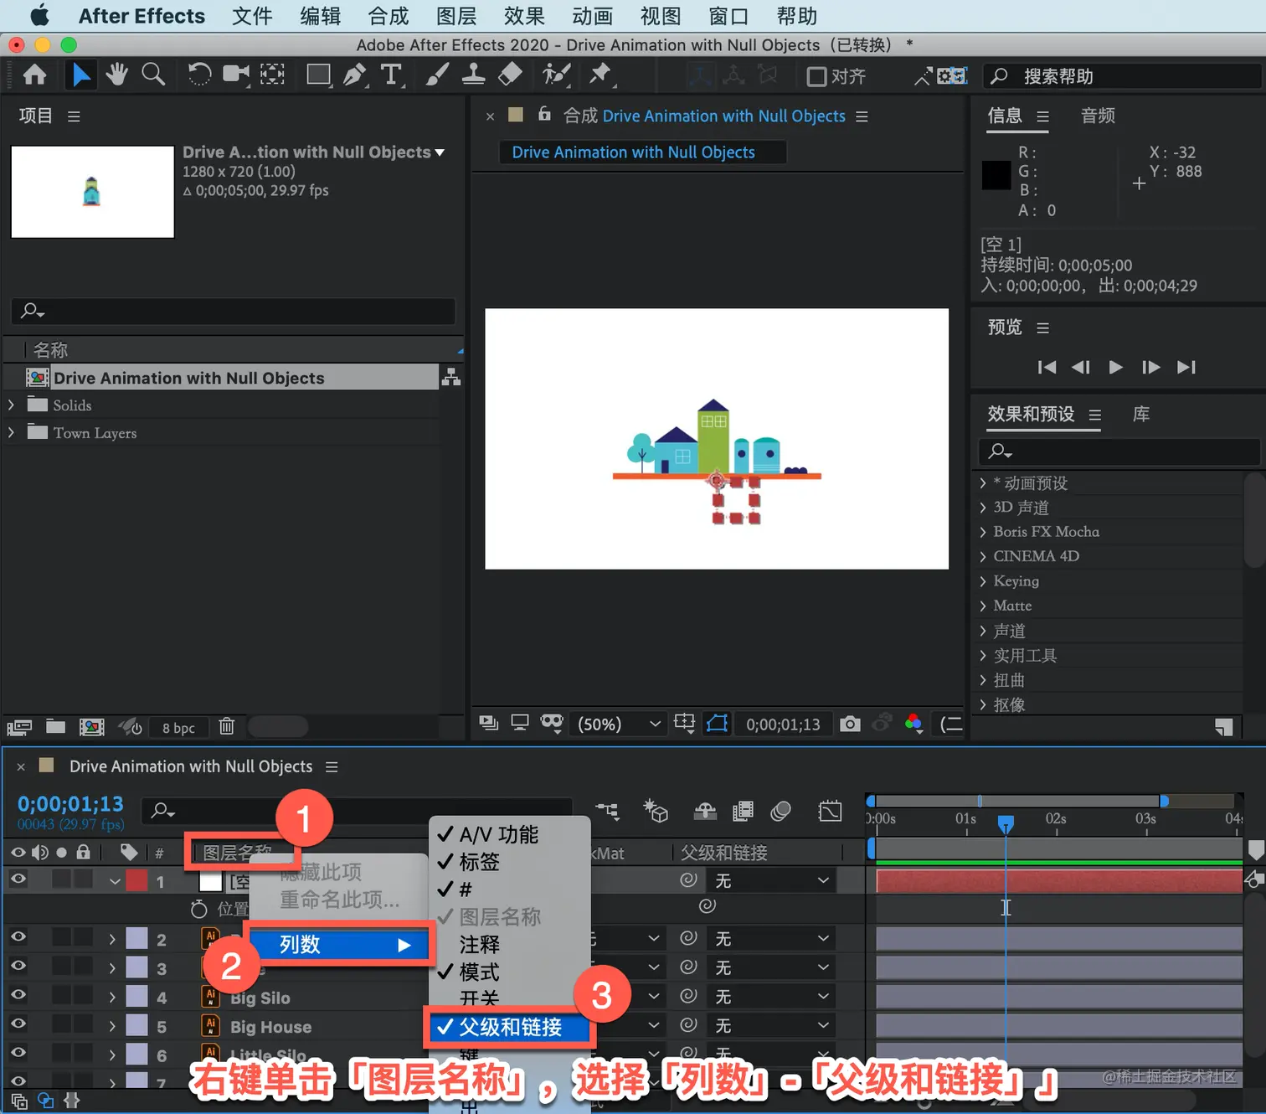Screen dimensions: 1266x1114
Task: Open the parent dropdown for layer 1
Action: [770, 881]
